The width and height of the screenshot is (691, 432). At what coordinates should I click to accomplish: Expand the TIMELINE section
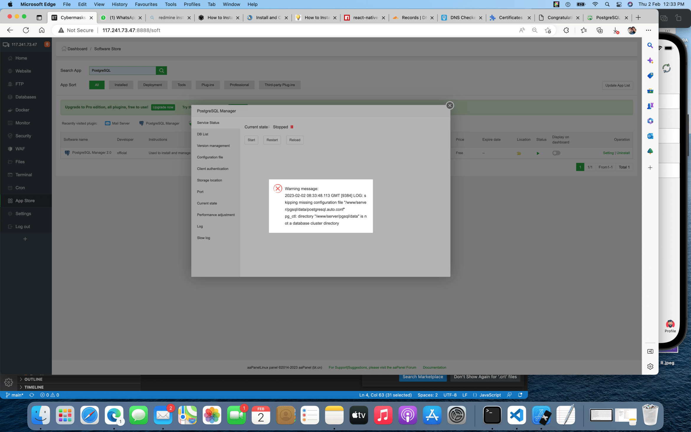point(34,387)
